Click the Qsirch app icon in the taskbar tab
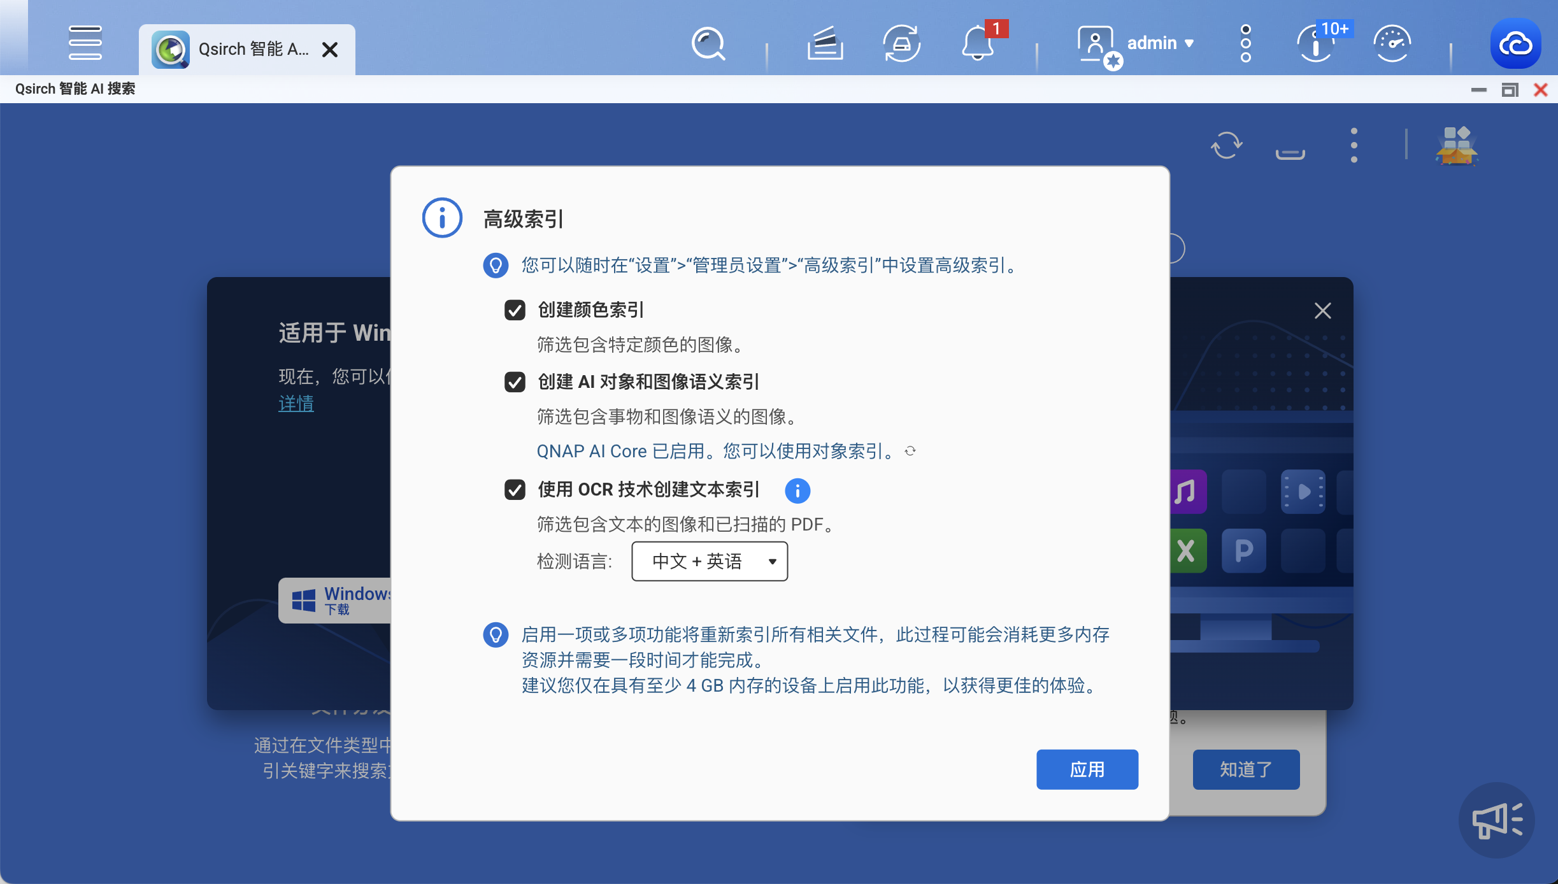 click(170, 49)
